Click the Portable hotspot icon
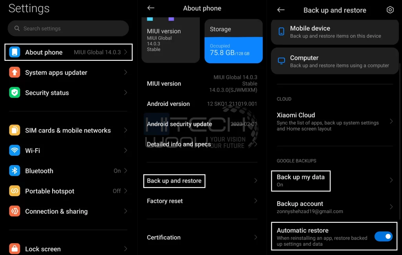Viewport: 402px width, 255px height. pyautogui.click(x=15, y=191)
